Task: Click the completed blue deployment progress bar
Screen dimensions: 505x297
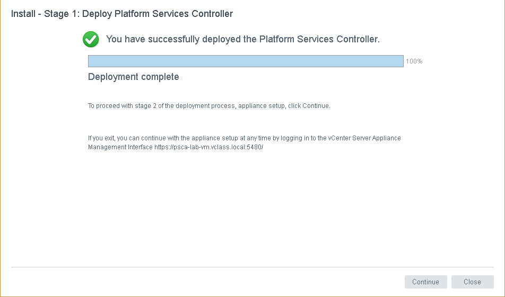Action: tap(245, 61)
